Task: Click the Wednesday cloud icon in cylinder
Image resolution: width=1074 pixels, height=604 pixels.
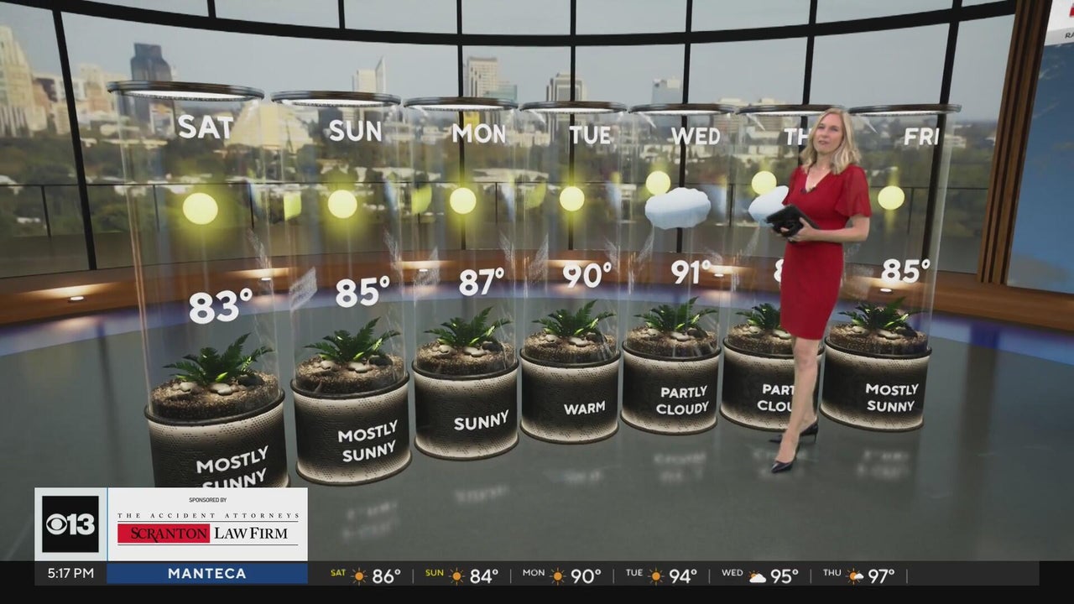Action: pyautogui.click(x=678, y=208)
